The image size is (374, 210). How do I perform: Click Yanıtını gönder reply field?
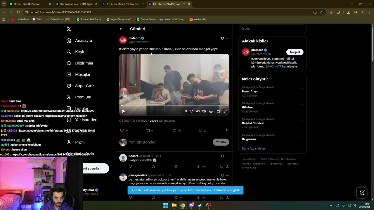[169, 142]
